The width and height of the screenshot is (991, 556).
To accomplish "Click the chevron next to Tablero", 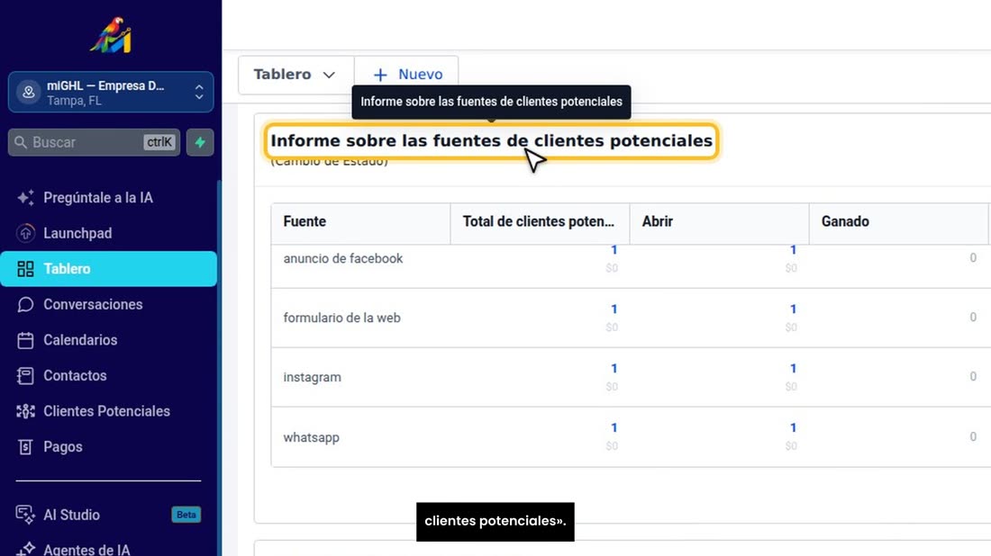I will coord(329,75).
